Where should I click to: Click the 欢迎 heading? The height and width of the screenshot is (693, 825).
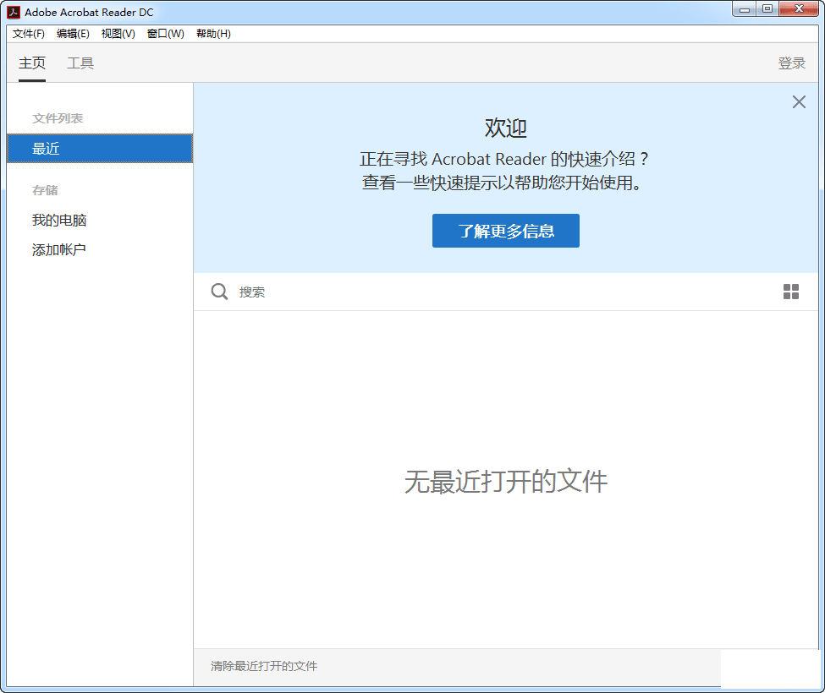point(506,128)
